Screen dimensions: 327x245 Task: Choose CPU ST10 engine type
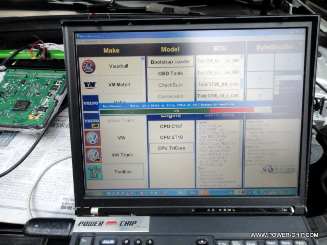(x=172, y=137)
